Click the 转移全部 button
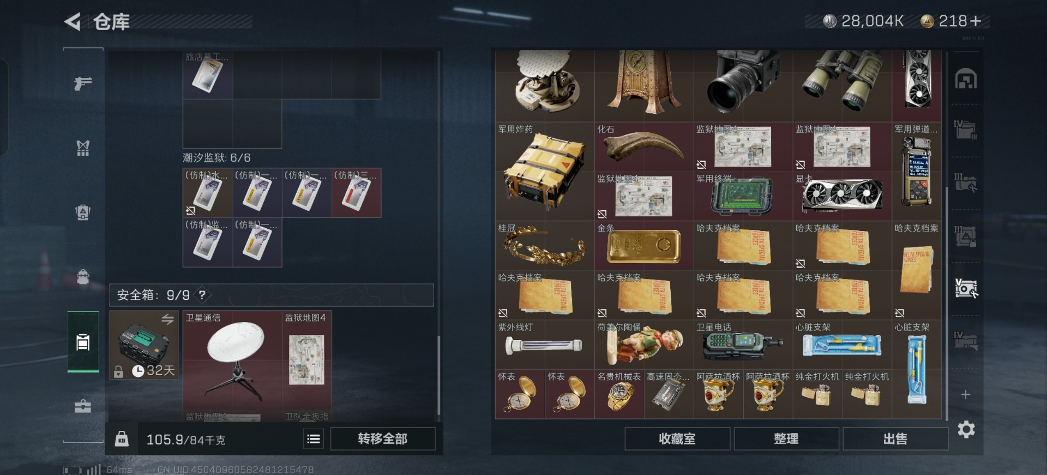1047x475 pixels. [x=383, y=439]
